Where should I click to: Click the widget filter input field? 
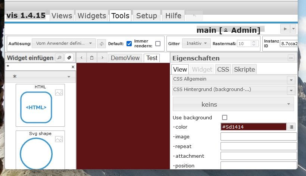click(x=38, y=67)
